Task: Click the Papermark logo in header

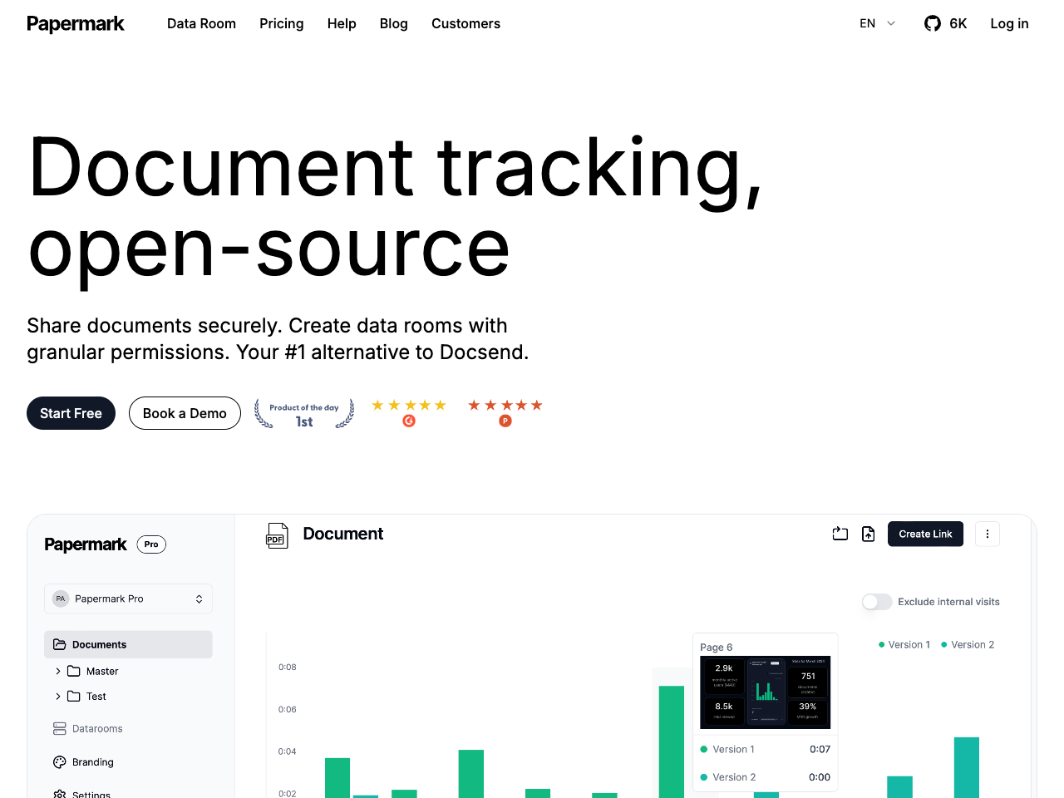Action: point(76,23)
